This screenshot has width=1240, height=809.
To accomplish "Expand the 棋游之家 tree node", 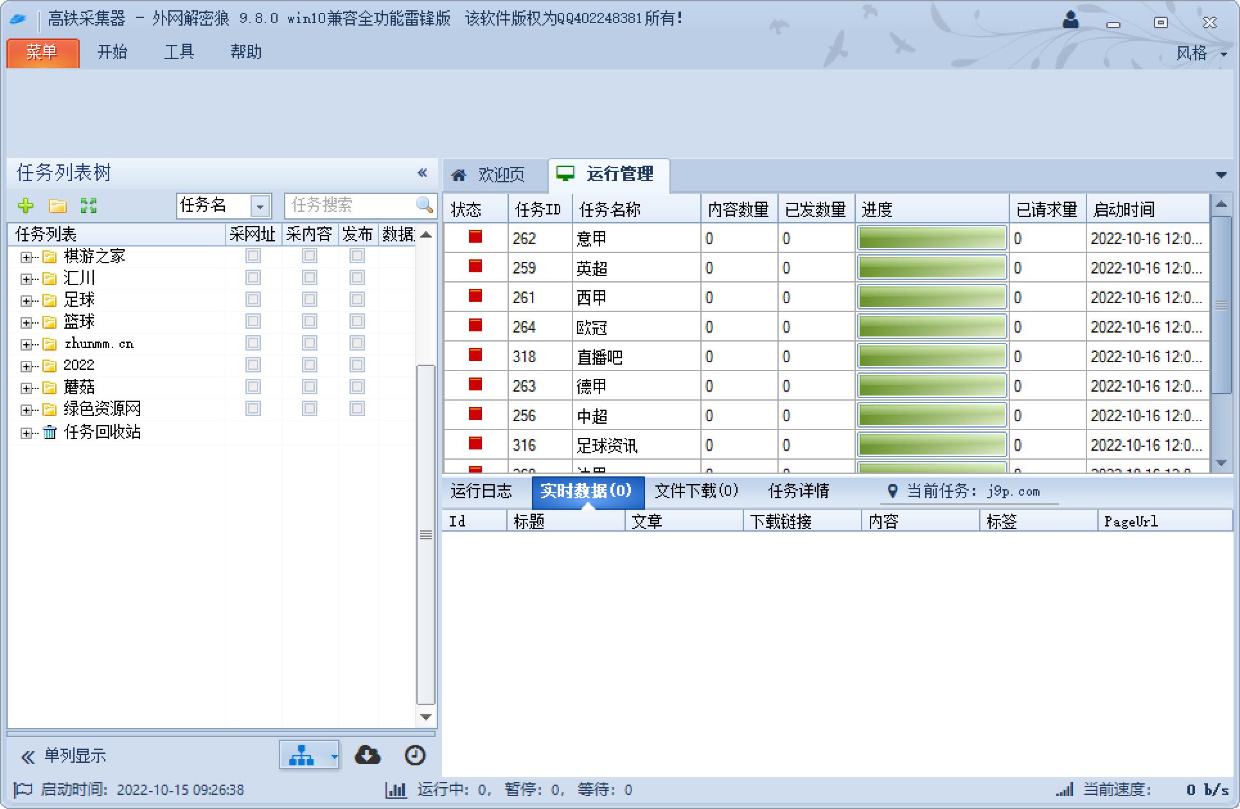I will point(26,256).
